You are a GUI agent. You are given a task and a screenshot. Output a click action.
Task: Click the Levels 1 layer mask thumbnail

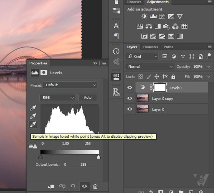[x=160, y=87]
